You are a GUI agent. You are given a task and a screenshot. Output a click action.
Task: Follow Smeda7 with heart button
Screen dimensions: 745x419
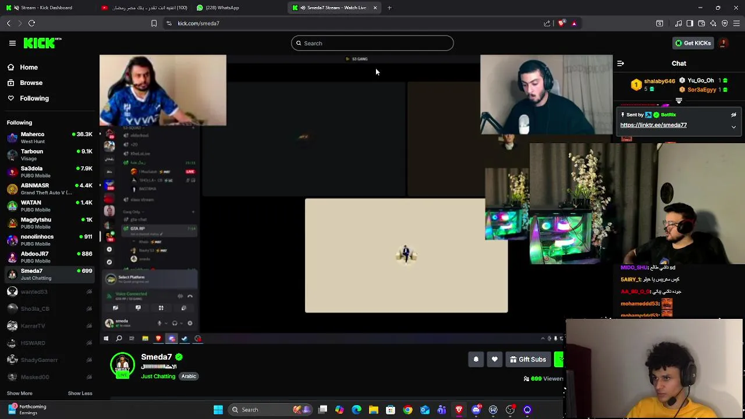(x=495, y=360)
